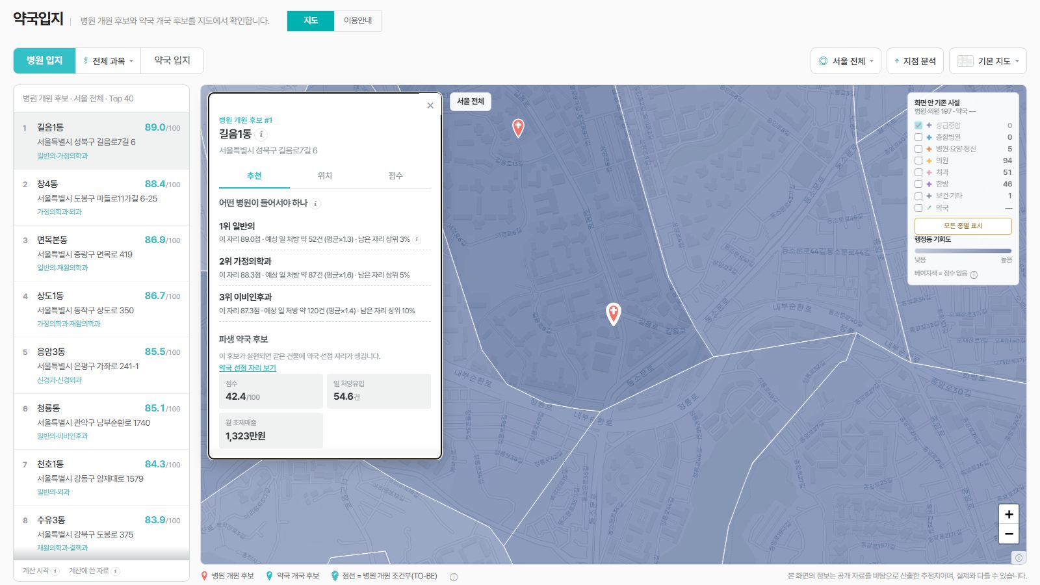Click 약국 개국 후보 teal pin legend icon
The image size is (1040, 585).
coord(270,576)
